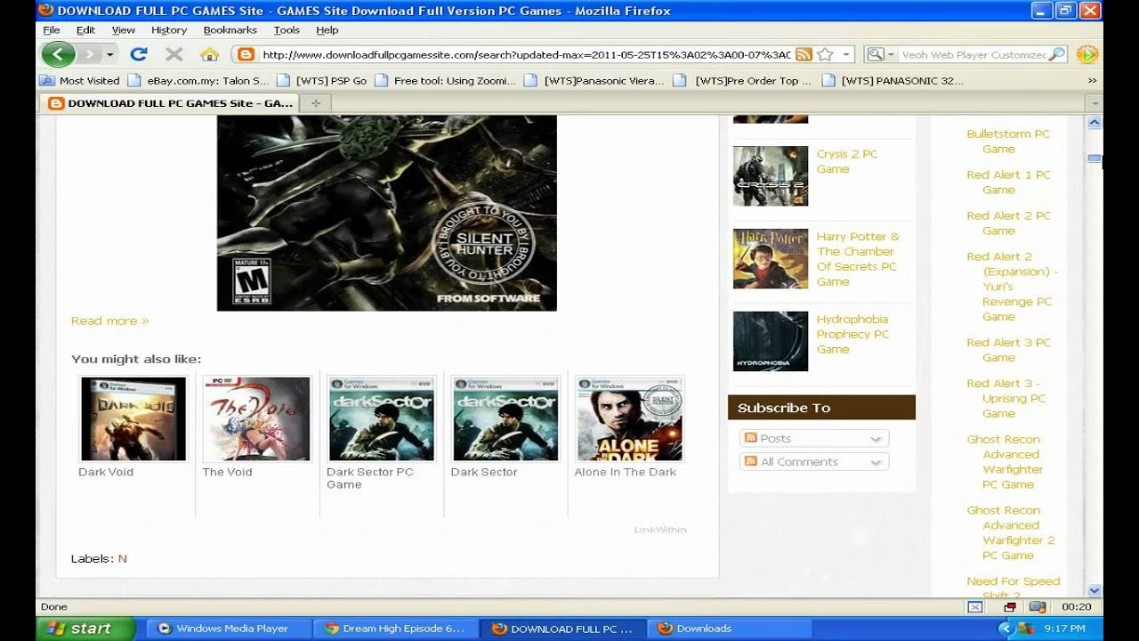Bookmark this page with the star icon
Viewport: 1139px width, 641px height.
(x=825, y=54)
